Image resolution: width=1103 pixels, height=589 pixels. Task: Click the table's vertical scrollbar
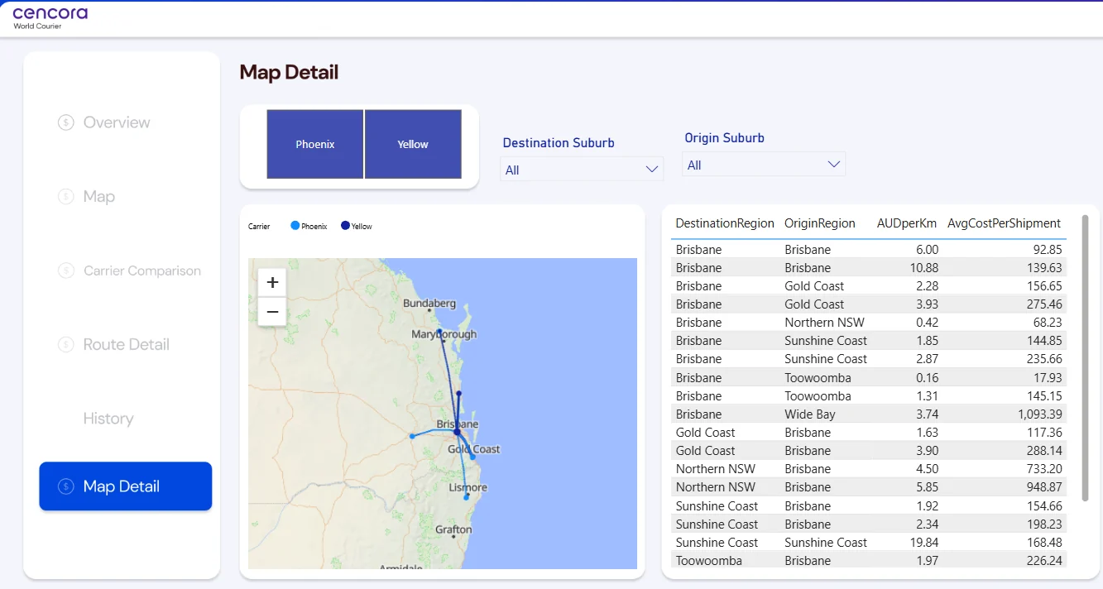1086,359
